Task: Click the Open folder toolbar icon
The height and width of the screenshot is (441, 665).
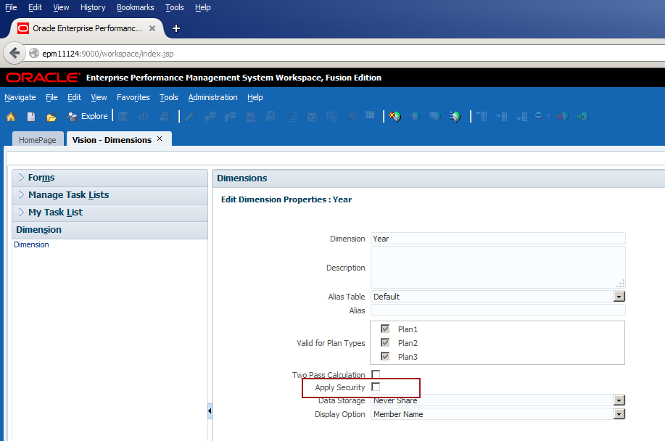Action: click(x=51, y=117)
